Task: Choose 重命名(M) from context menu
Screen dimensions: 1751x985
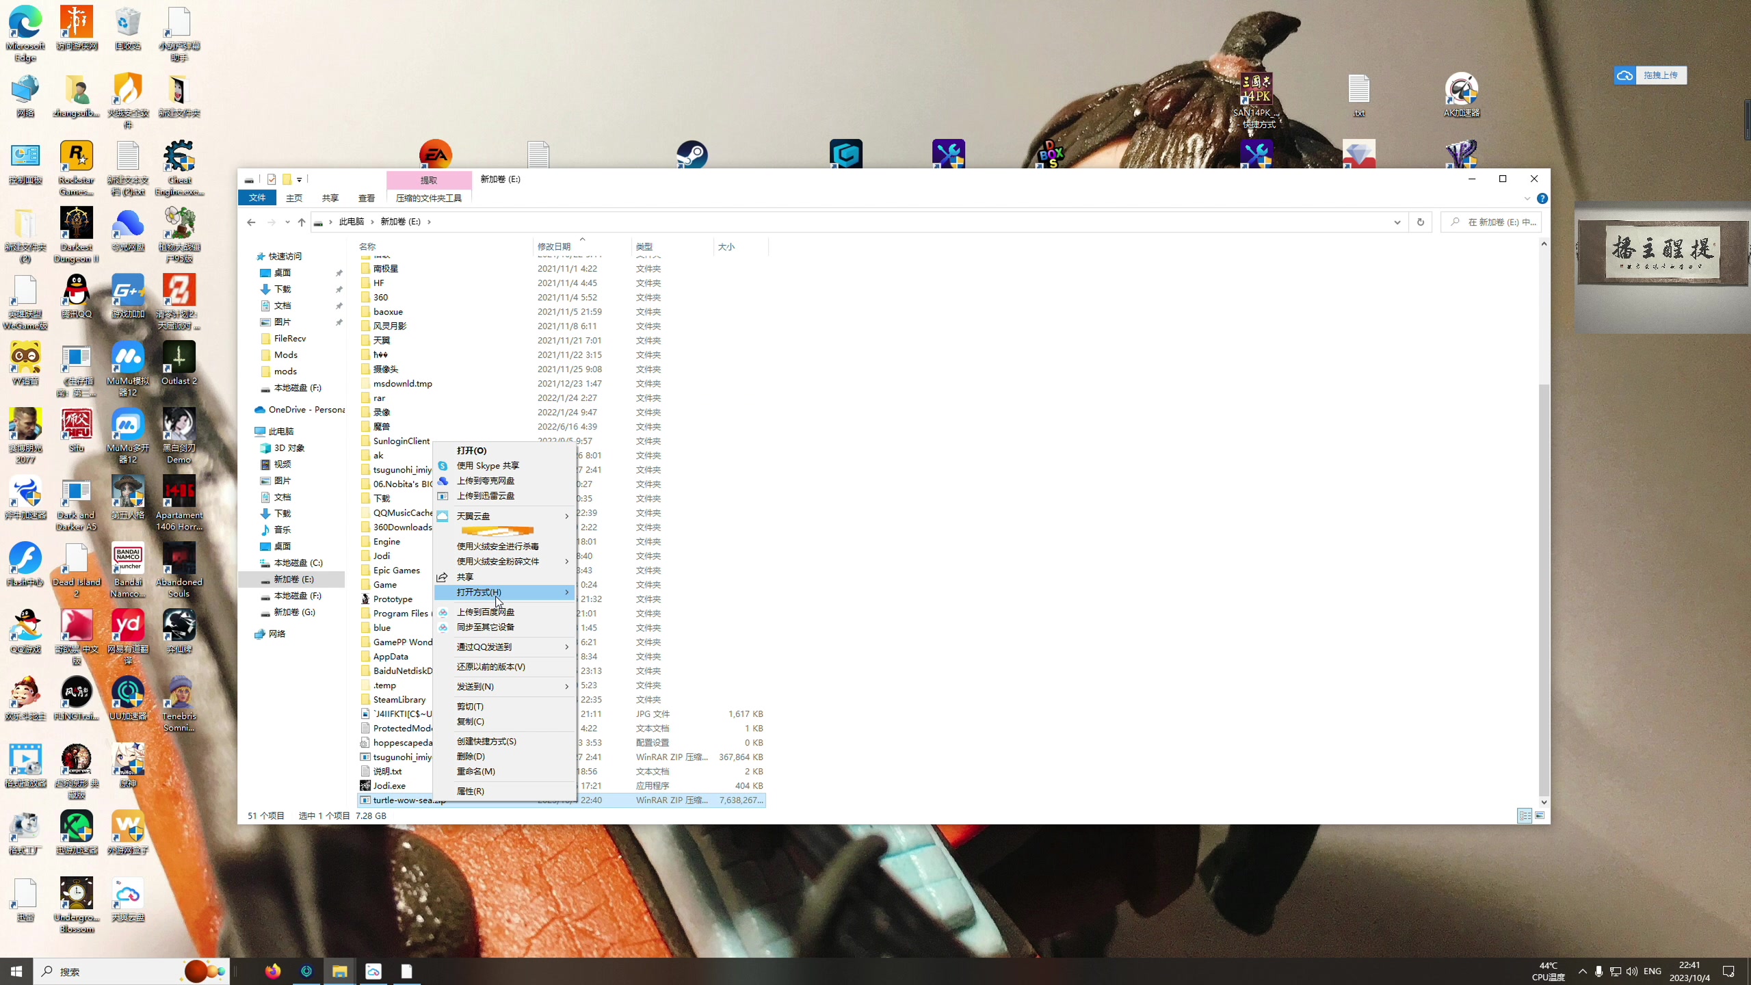Action: click(x=476, y=771)
